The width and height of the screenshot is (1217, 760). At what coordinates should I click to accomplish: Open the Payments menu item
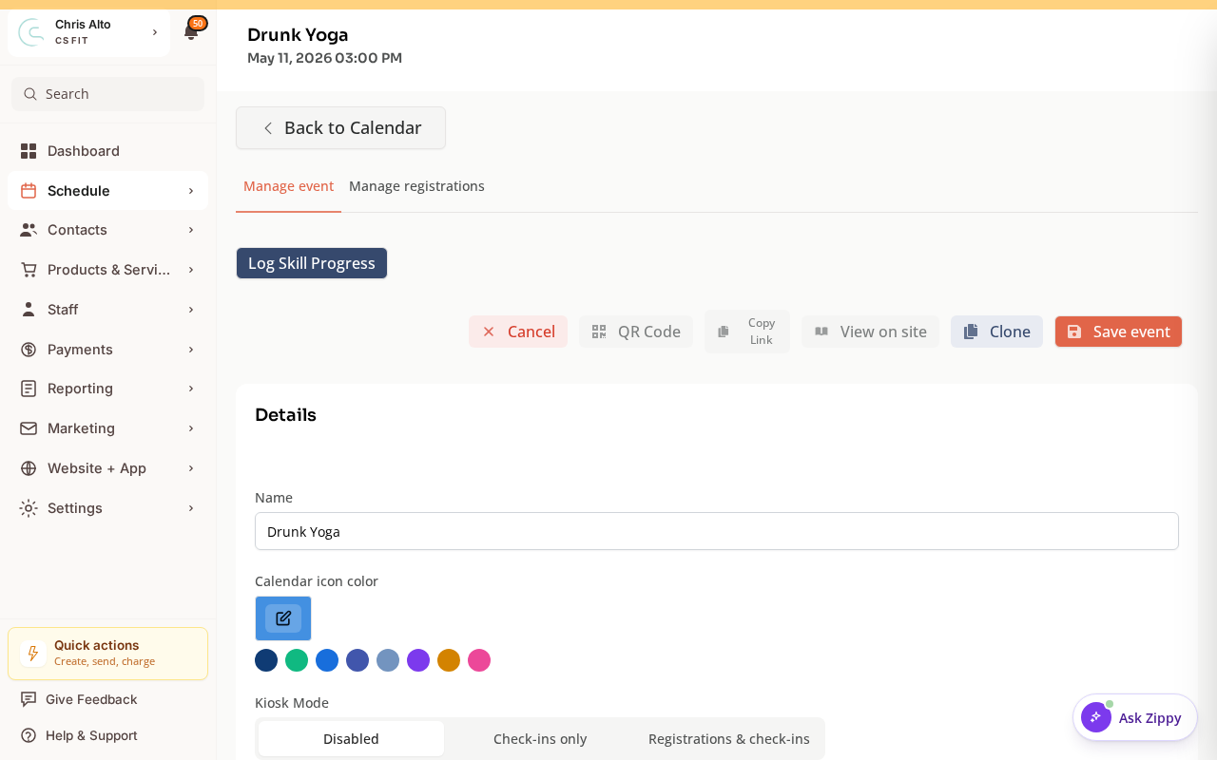107,350
